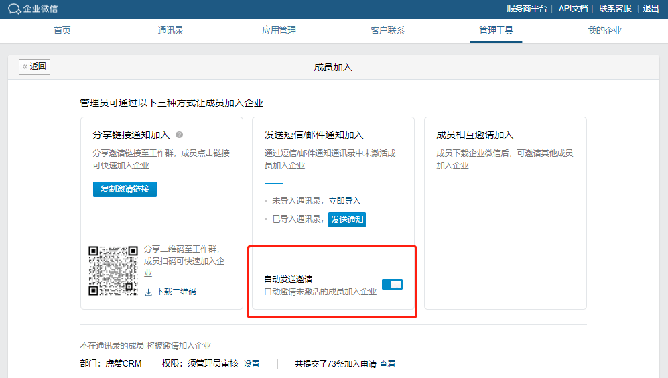668x378 pixels.
Task: Open the 首页 tab
Action: [x=62, y=30]
